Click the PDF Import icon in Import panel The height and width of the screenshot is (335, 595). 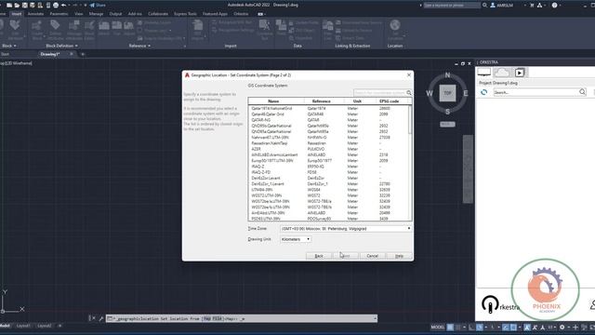[x=198, y=26]
